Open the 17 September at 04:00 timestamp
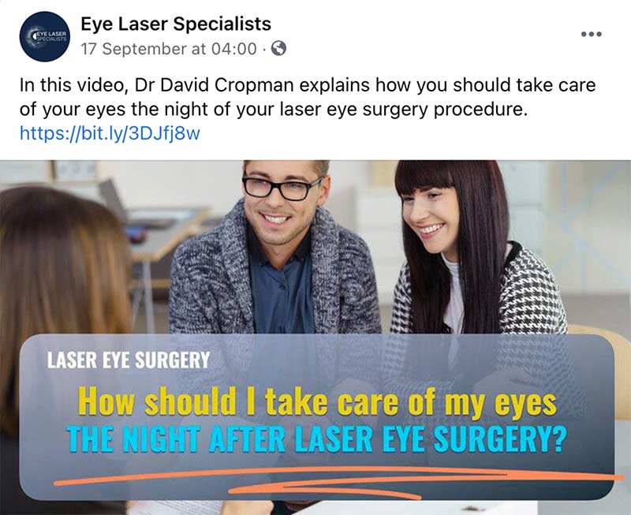Screen dimensions: 631x515 point(169,49)
